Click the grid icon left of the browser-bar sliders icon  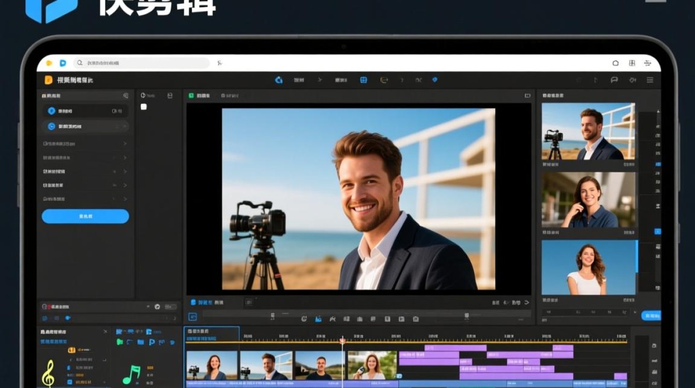coord(632,63)
